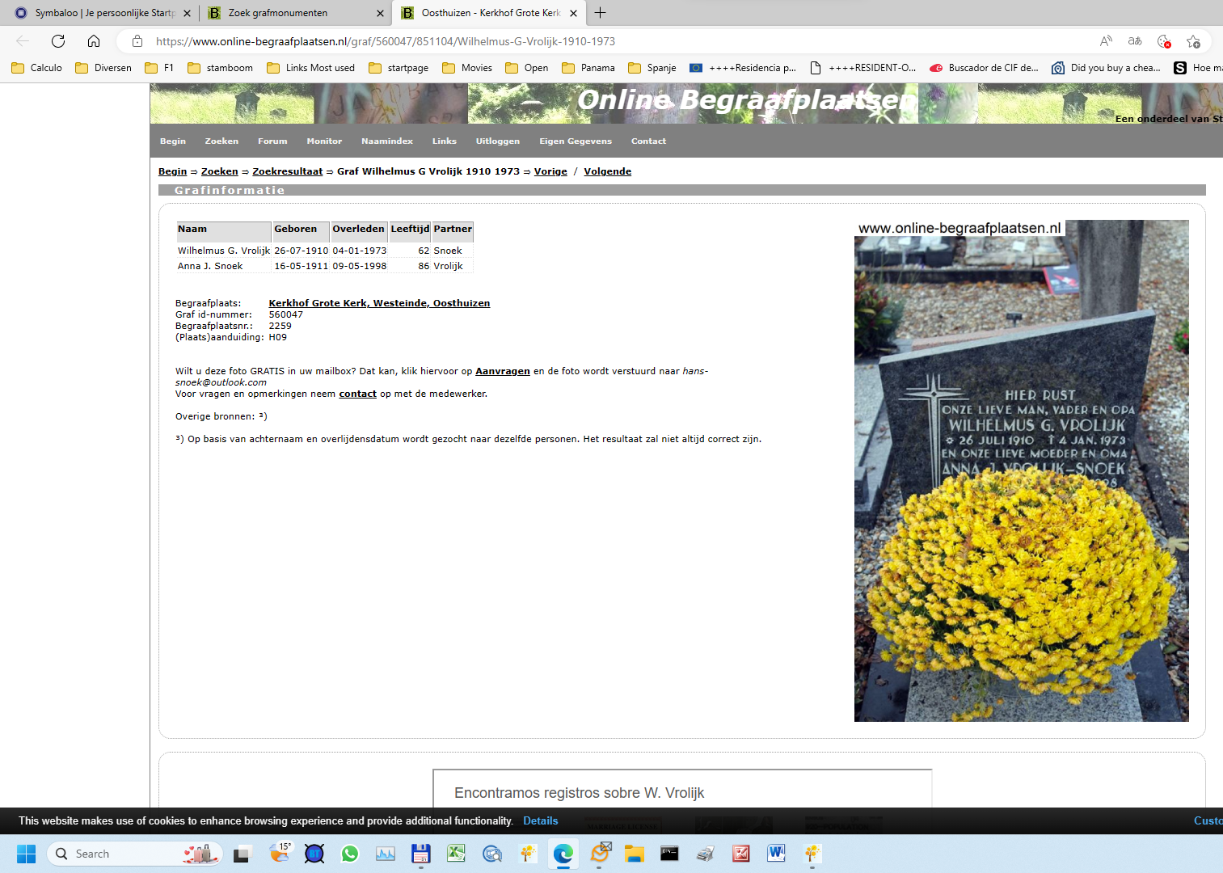
Task: Open the blocked cookies icon
Action: click(1164, 41)
